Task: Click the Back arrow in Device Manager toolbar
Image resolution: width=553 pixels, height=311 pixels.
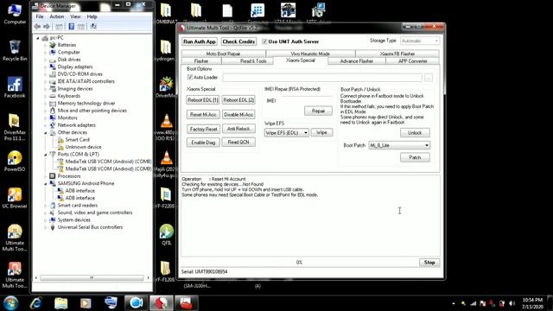Action: pyautogui.click(x=37, y=27)
